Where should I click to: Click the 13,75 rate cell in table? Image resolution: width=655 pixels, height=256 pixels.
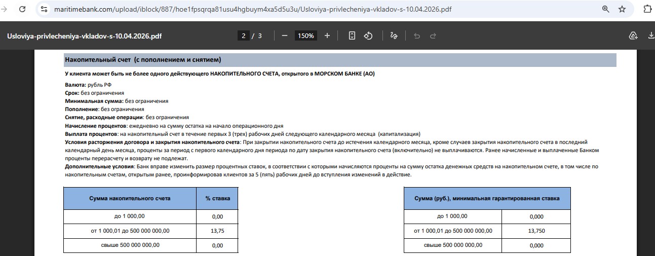[x=217, y=231]
